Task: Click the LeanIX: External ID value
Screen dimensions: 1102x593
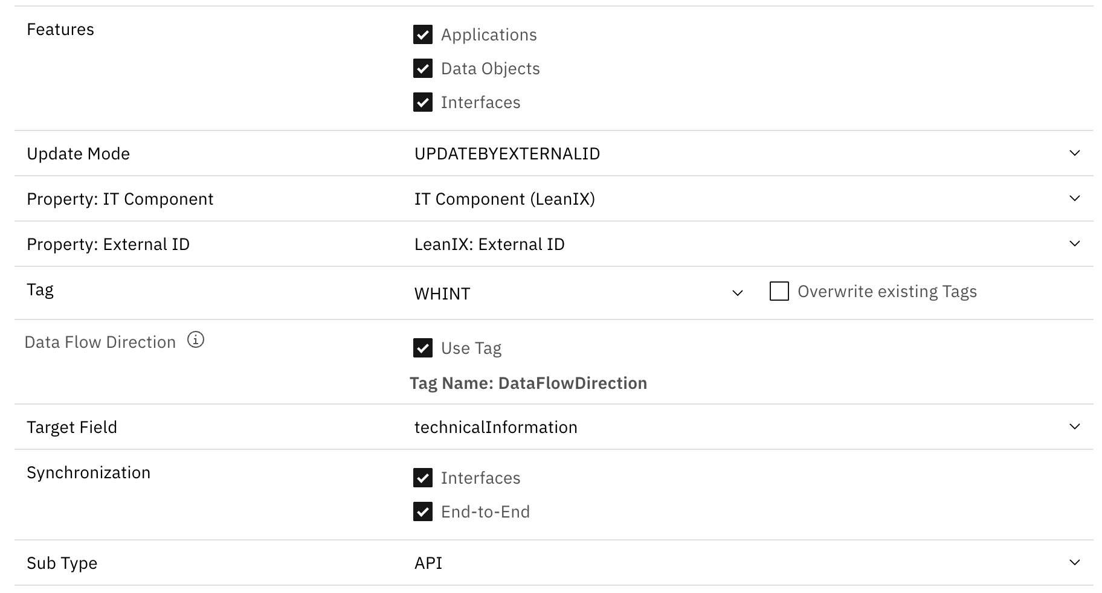Action: 489,245
